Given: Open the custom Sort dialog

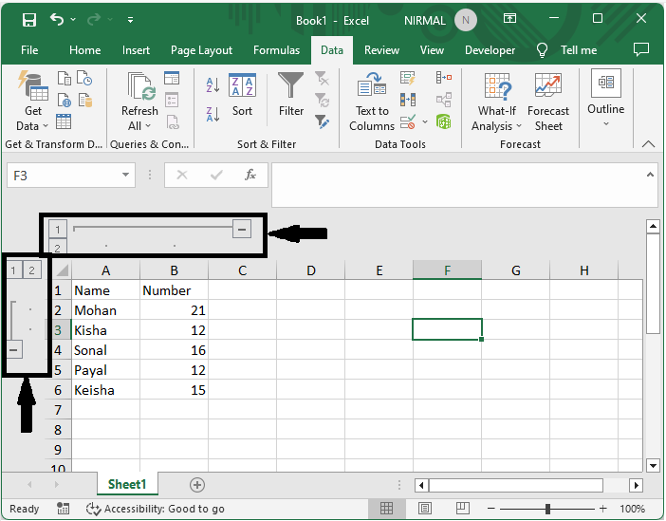Looking at the screenshot, I should [x=243, y=96].
